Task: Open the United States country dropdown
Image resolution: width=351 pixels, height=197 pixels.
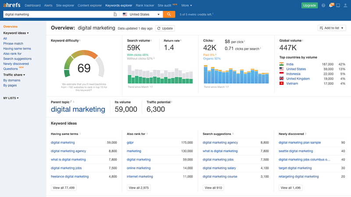Action: pos(141,15)
